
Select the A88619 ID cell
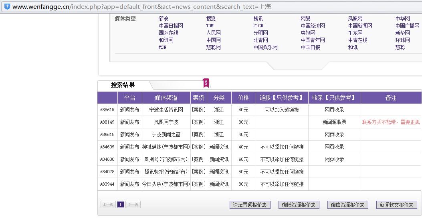click(x=107, y=110)
